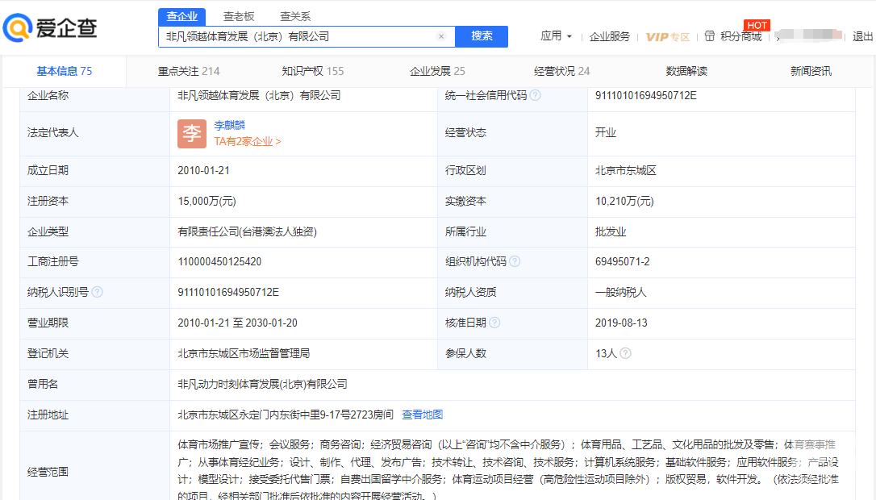The image size is (876, 500).
Task: Click help icon beside 组织机构代码
Action: pyautogui.click(x=515, y=261)
